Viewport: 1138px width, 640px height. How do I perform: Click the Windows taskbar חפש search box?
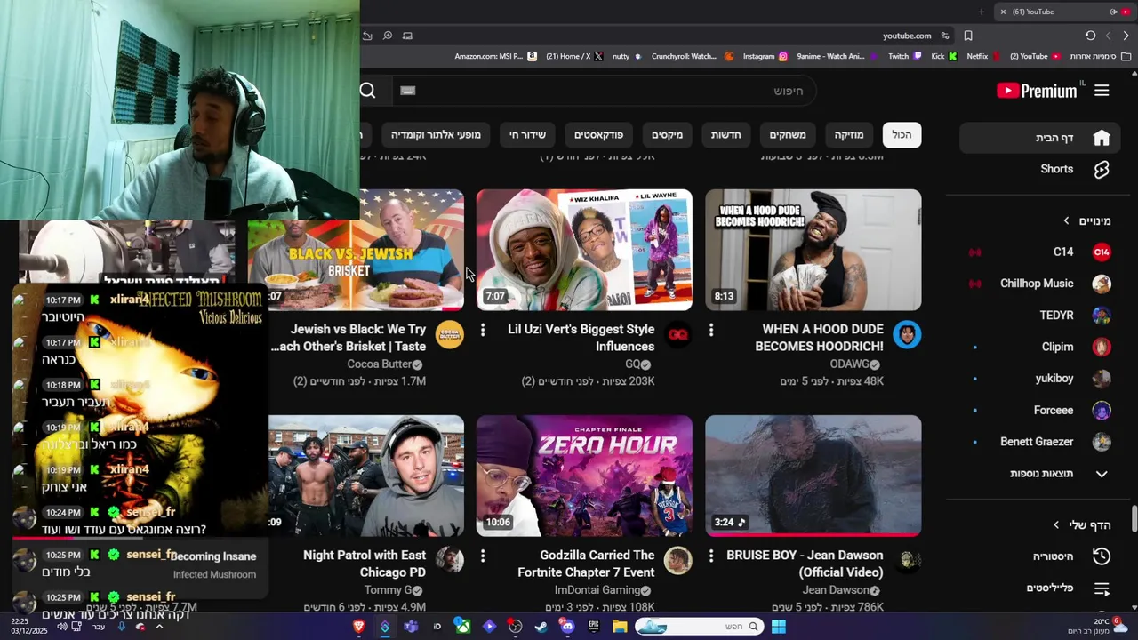point(700,627)
